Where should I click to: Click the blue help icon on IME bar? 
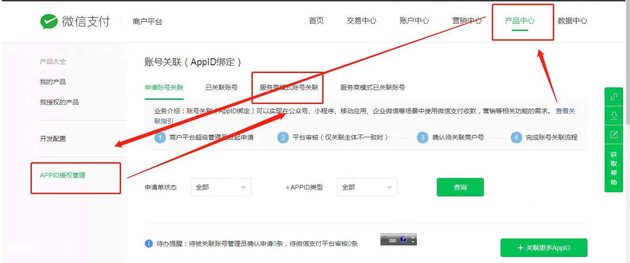(x=403, y=239)
